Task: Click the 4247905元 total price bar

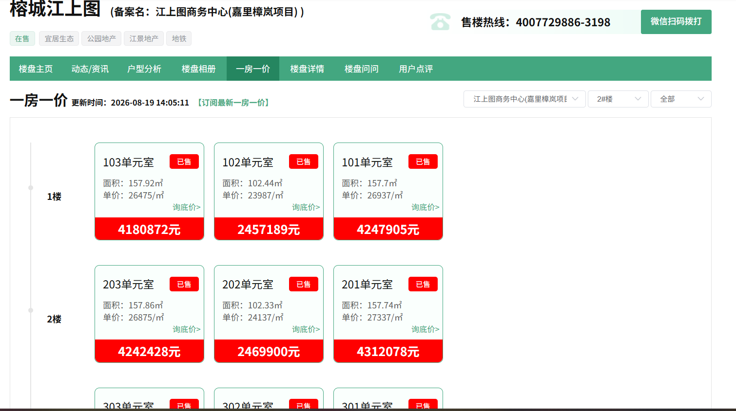Action: tap(388, 229)
